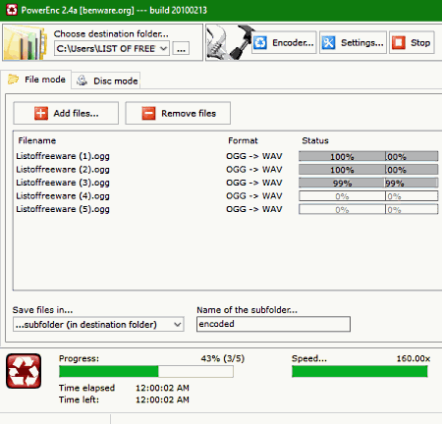Click the Filename column header
This screenshot has height=424, width=442.
[37, 140]
